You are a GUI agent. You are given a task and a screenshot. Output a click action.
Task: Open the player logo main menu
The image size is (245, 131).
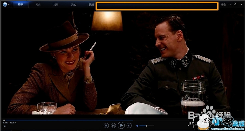click(5, 5)
